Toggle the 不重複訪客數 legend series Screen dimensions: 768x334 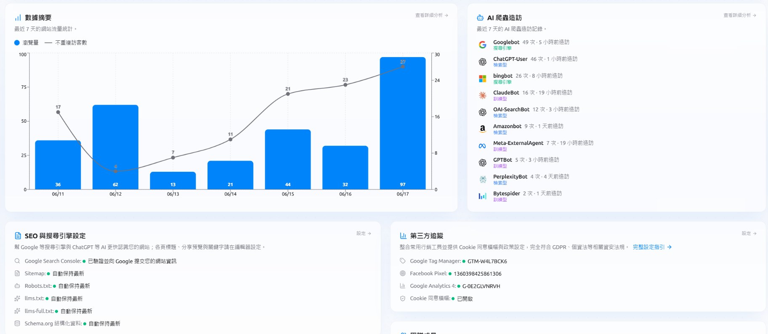[x=66, y=42]
